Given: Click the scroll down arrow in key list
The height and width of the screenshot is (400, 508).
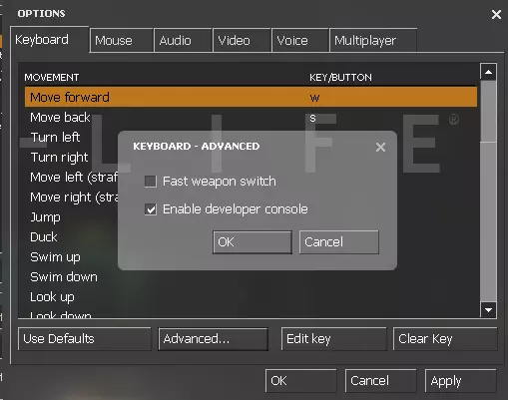Looking at the screenshot, I should (488, 309).
